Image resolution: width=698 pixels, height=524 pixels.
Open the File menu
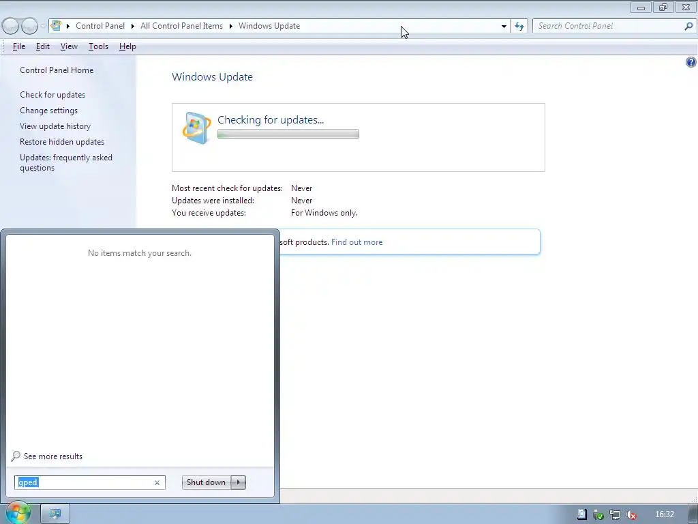(19, 46)
